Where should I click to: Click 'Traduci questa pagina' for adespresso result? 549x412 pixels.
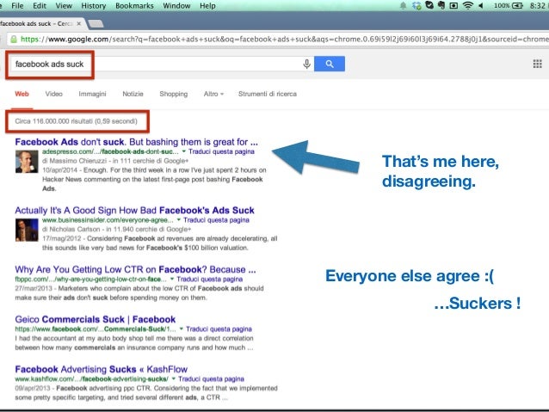pyautogui.click(x=221, y=151)
